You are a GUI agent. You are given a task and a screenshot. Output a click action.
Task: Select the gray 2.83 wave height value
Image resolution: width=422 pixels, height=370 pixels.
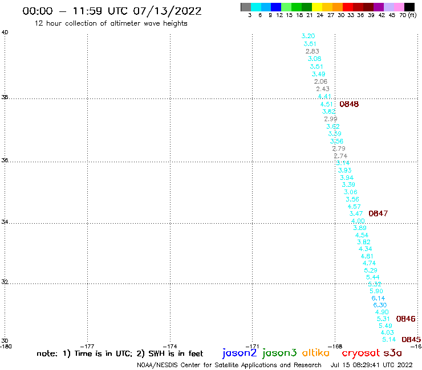point(312,51)
